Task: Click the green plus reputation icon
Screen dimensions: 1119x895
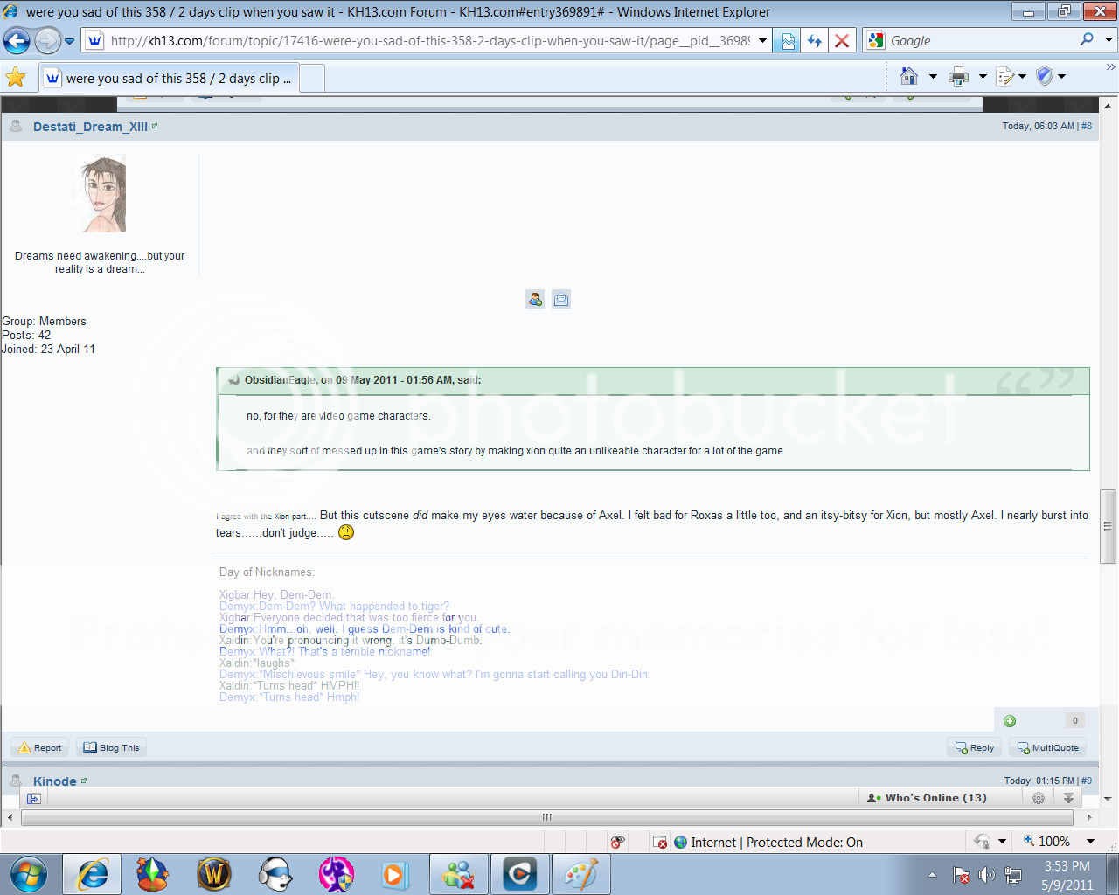Action: point(1010,721)
